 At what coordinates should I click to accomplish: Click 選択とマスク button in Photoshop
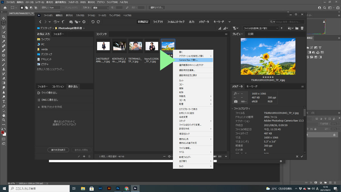[157, 8]
